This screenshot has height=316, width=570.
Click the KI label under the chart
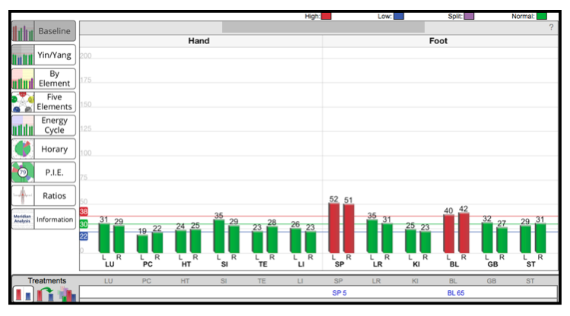416,264
